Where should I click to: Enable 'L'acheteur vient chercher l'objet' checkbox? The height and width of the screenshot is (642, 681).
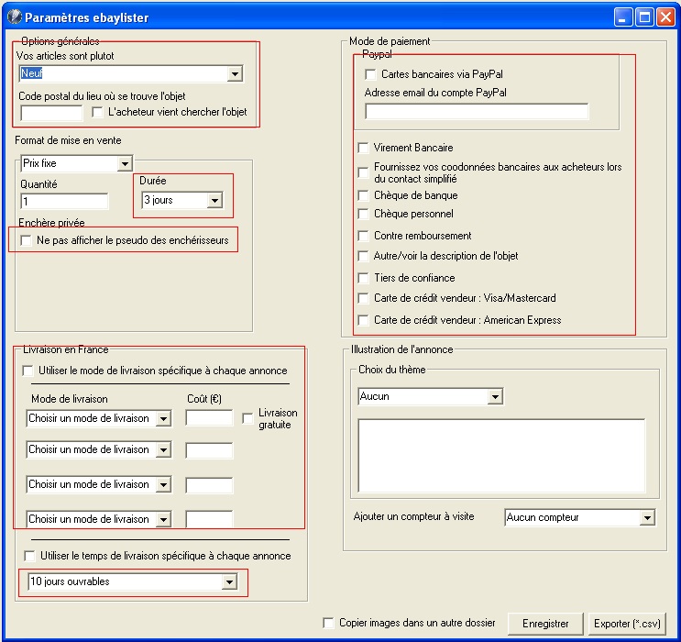[97, 112]
